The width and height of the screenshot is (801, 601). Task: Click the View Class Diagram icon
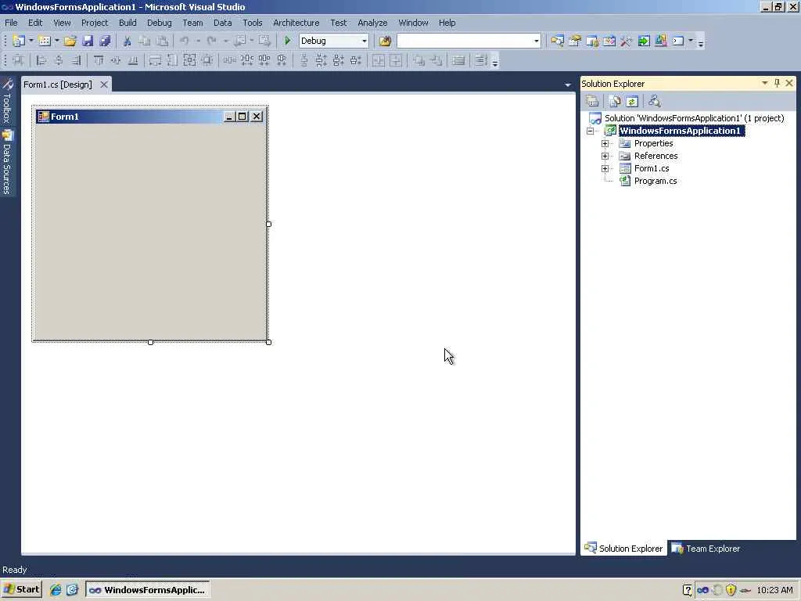pyautogui.click(x=655, y=101)
